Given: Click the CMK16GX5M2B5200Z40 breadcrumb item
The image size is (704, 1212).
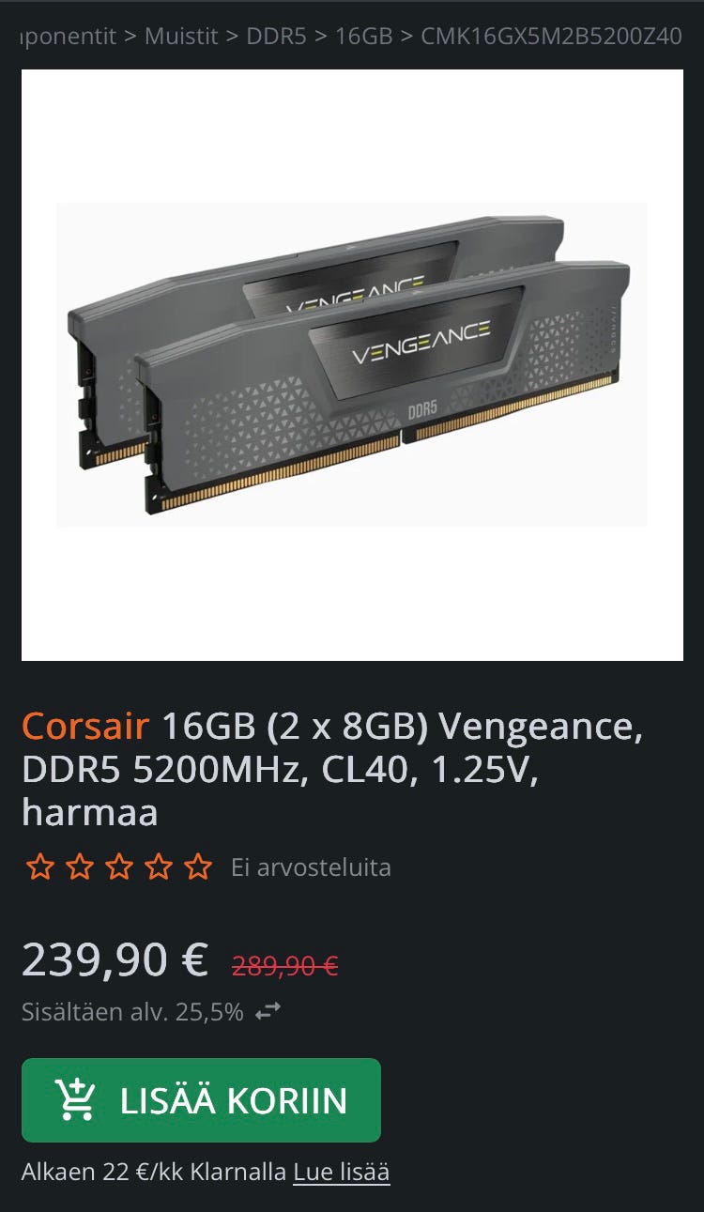Looking at the screenshot, I should tap(551, 37).
